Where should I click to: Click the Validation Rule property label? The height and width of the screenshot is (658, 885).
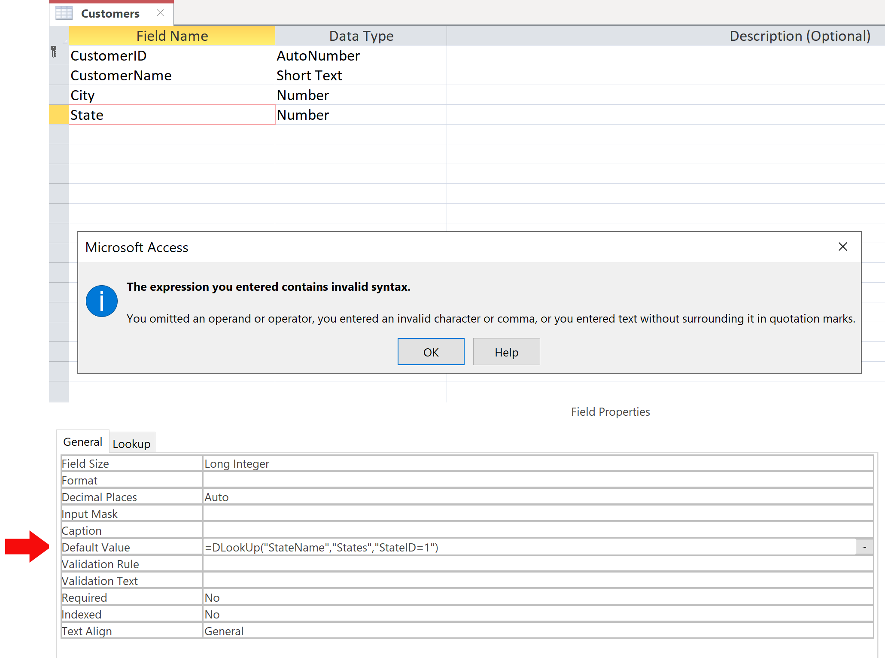pos(100,564)
